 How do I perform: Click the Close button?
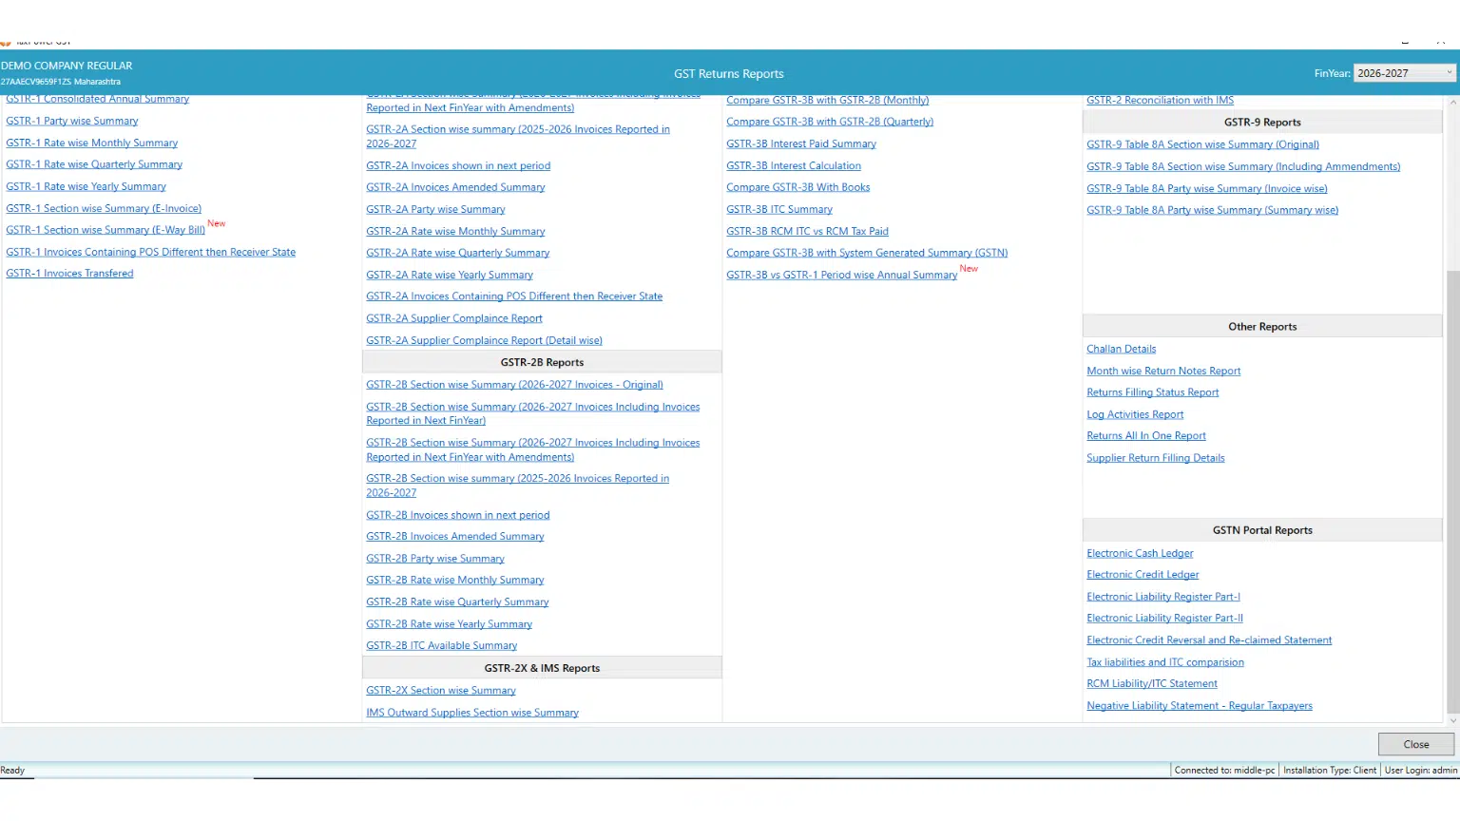tap(1415, 744)
